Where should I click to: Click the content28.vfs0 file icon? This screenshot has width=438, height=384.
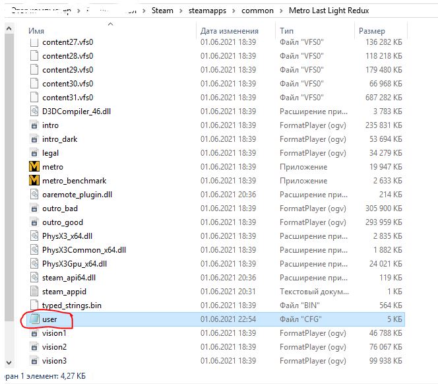point(34,56)
